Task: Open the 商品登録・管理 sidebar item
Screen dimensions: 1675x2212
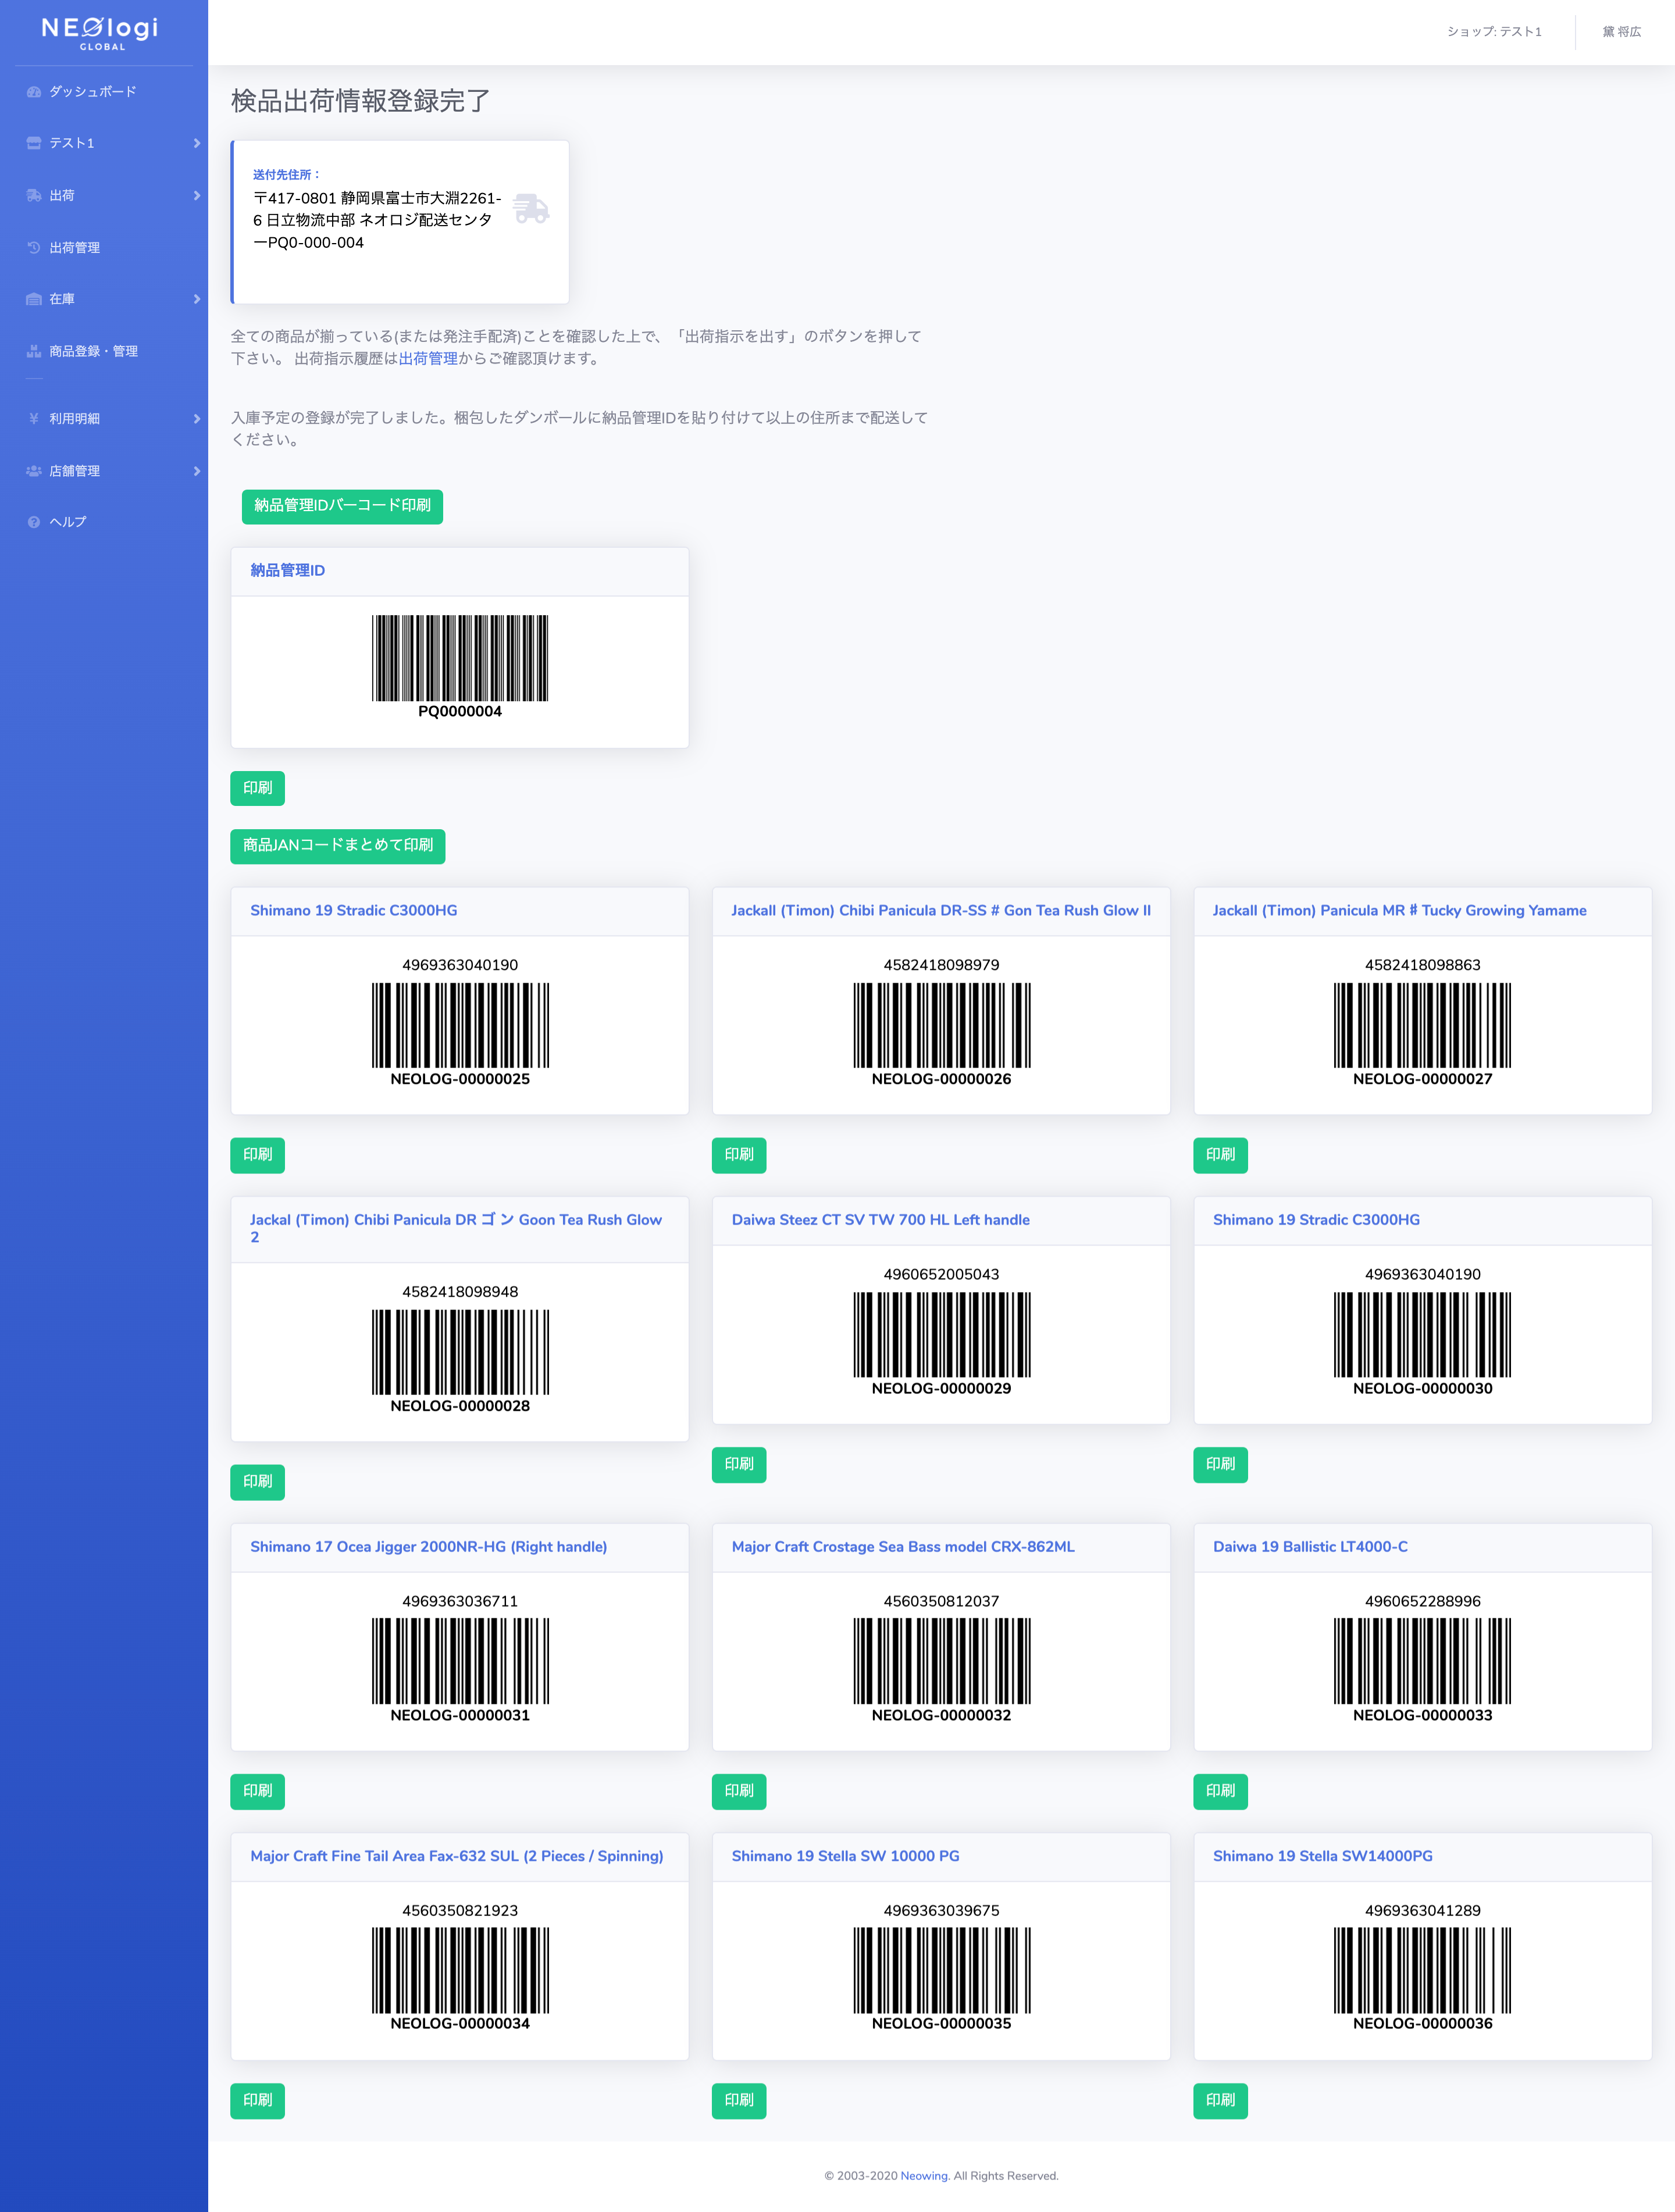Action: (x=104, y=351)
